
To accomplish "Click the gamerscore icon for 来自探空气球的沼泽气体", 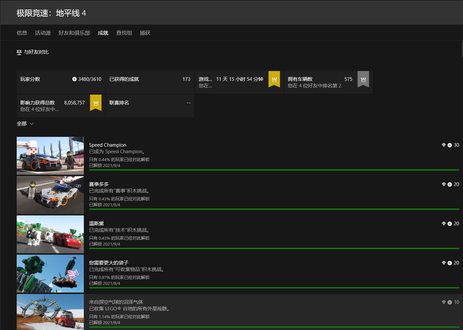I will [450, 302].
